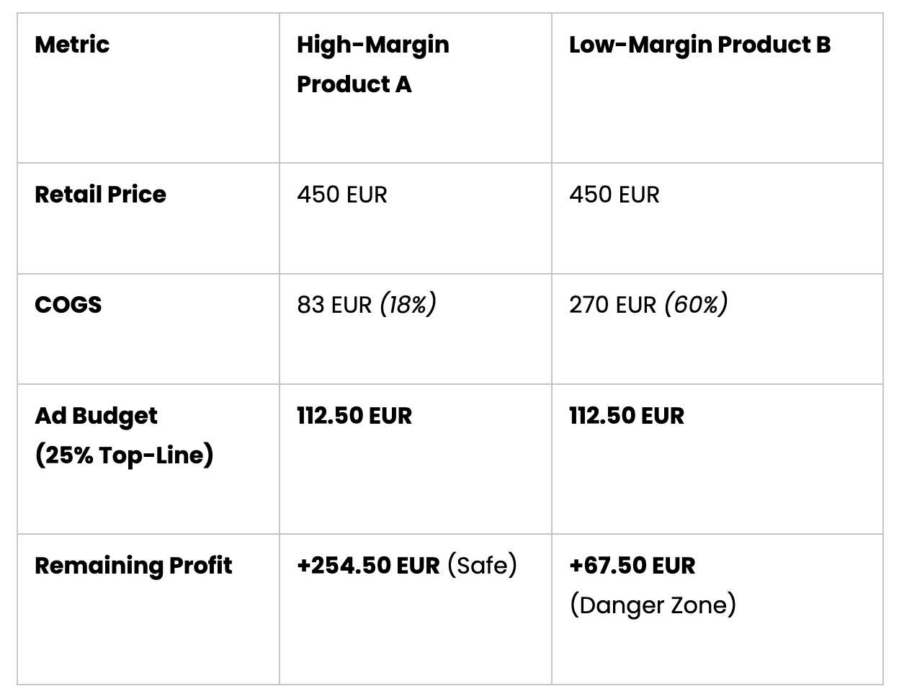The image size is (899, 699).
Task: Click the (Safe) annotation text
Action: pyautogui.click(x=483, y=566)
